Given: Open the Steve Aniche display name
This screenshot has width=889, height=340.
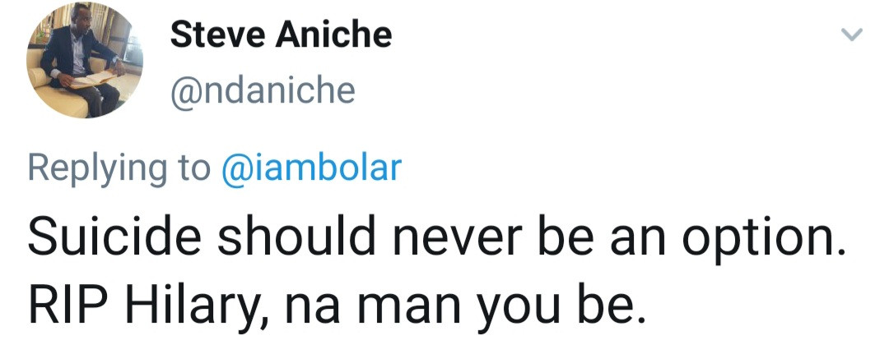Looking at the screenshot, I should click(281, 34).
